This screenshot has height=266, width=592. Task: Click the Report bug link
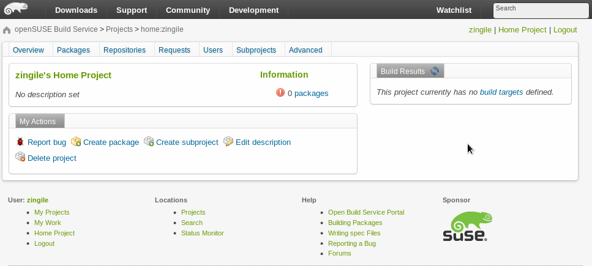(47, 142)
